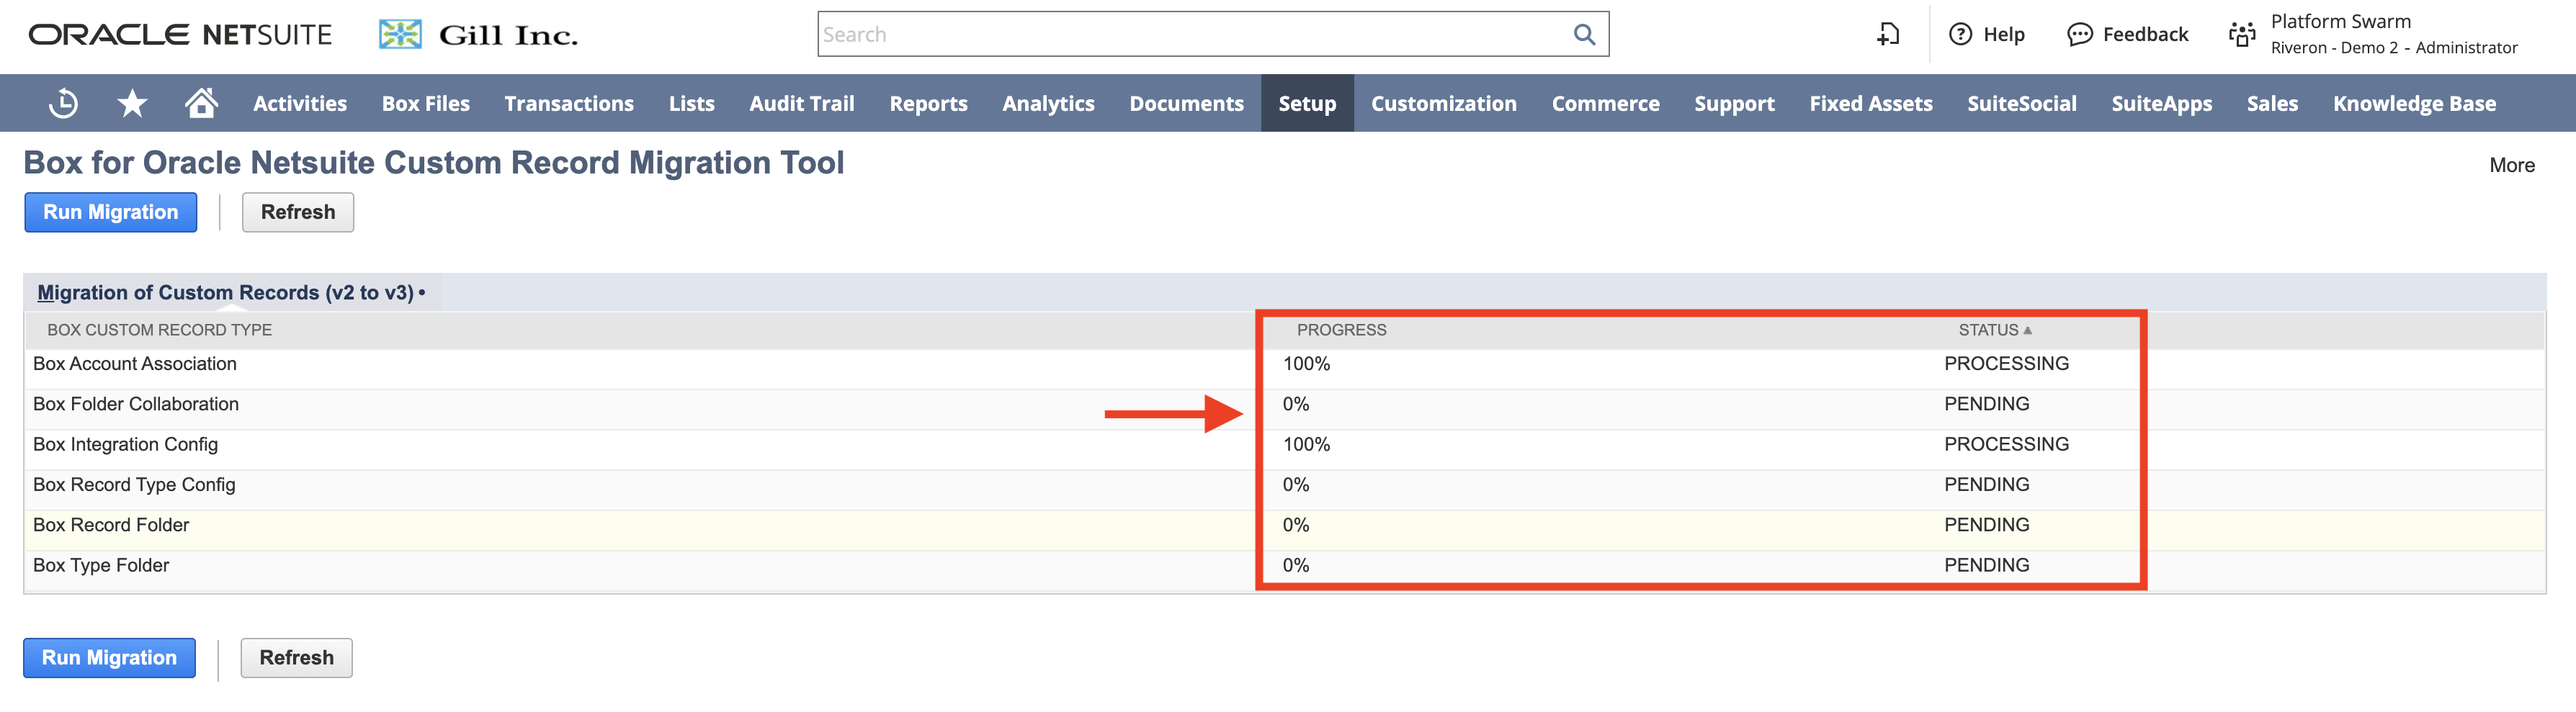Open the Box Files menu
The height and width of the screenshot is (712, 2576).
point(425,103)
